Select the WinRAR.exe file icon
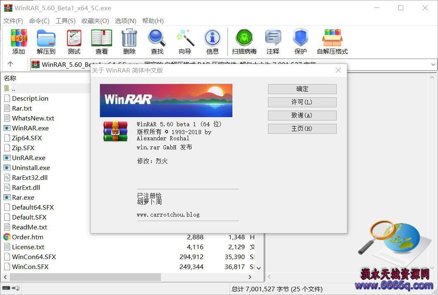The width and height of the screenshot is (438, 295). click(x=7, y=128)
